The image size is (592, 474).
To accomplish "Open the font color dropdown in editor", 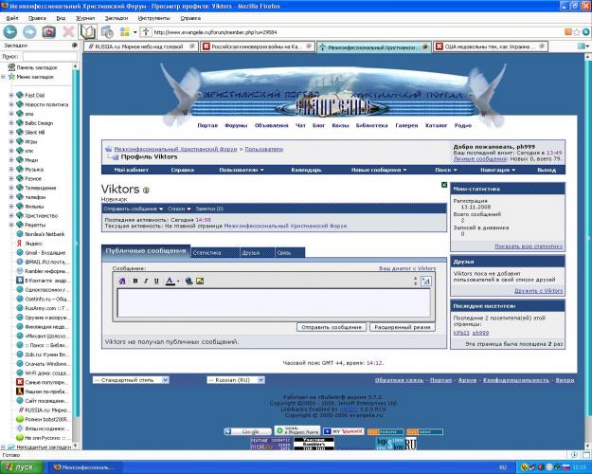I will coord(178,281).
